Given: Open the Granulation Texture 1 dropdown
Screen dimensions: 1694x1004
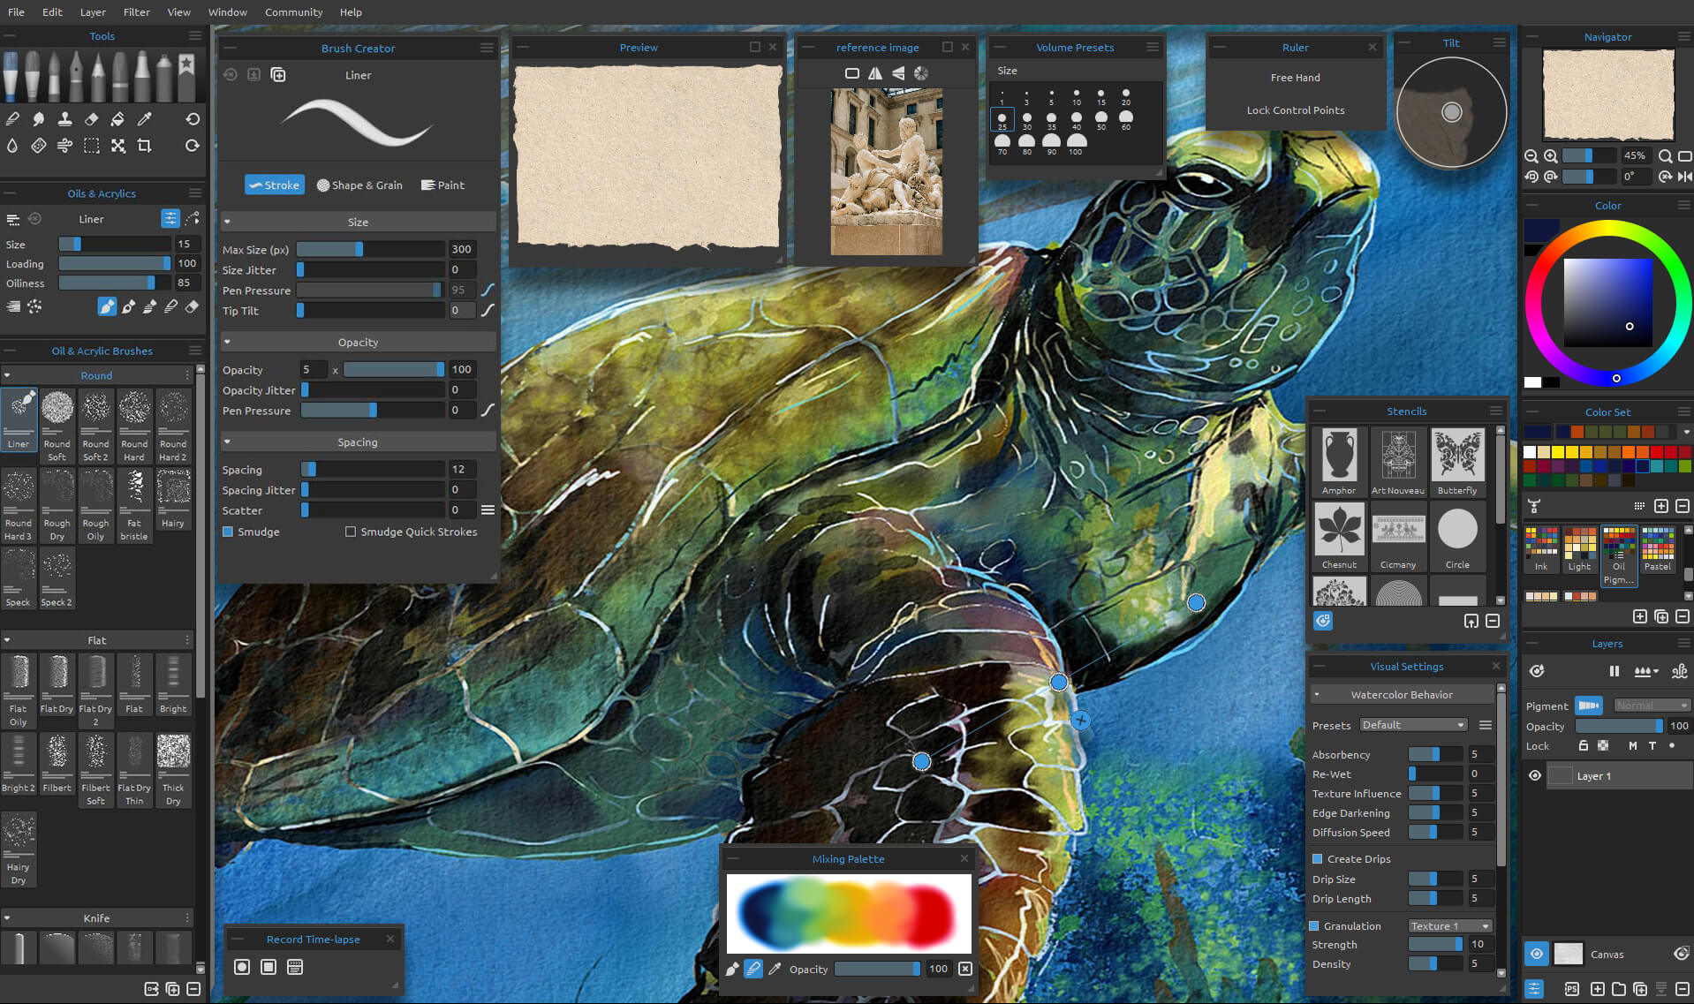Looking at the screenshot, I should [1449, 925].
